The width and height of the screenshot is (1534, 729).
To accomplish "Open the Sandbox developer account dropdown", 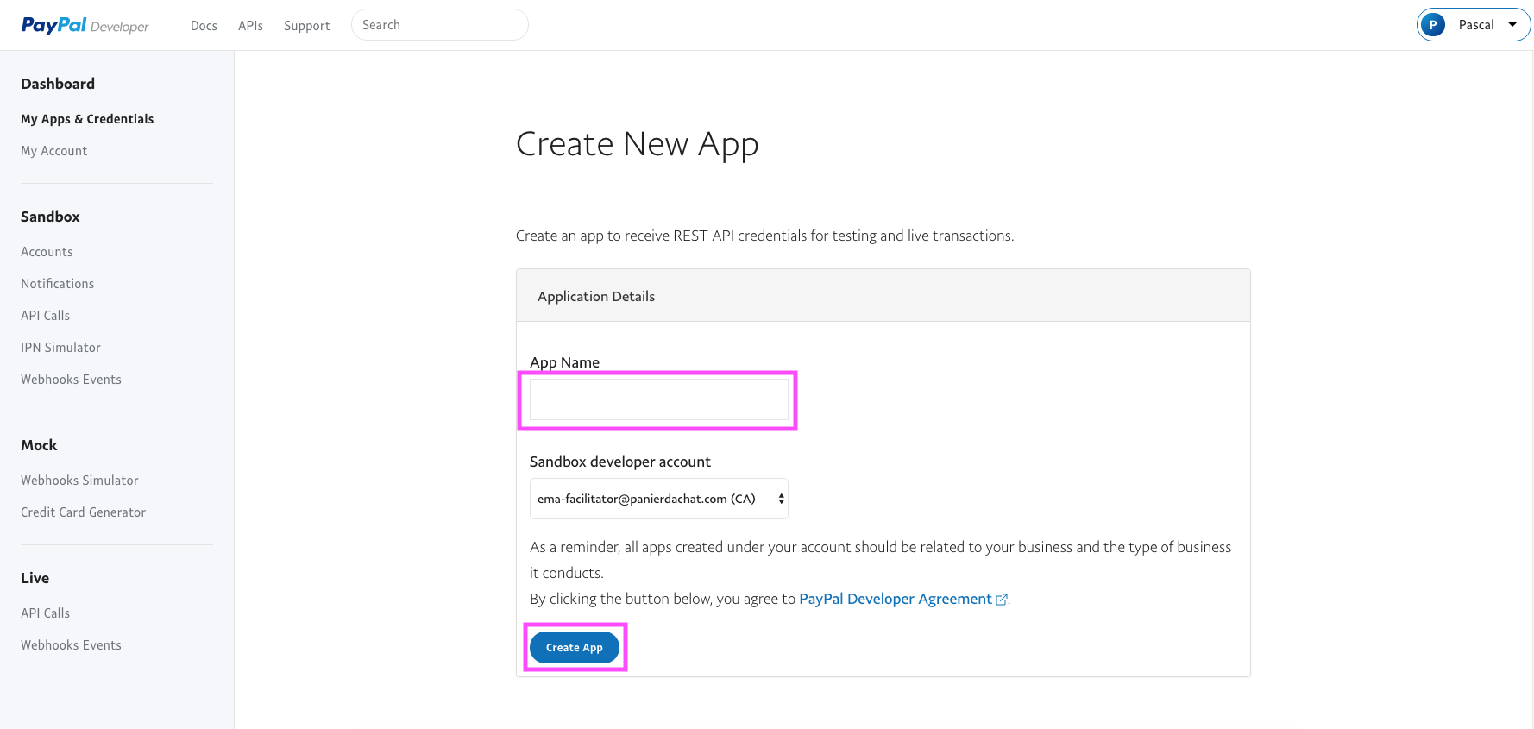I will pos(658,499).
